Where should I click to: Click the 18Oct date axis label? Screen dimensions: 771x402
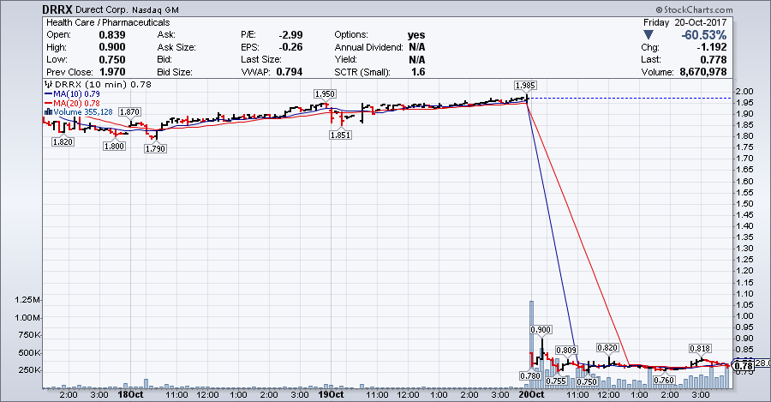coord(130,394)
